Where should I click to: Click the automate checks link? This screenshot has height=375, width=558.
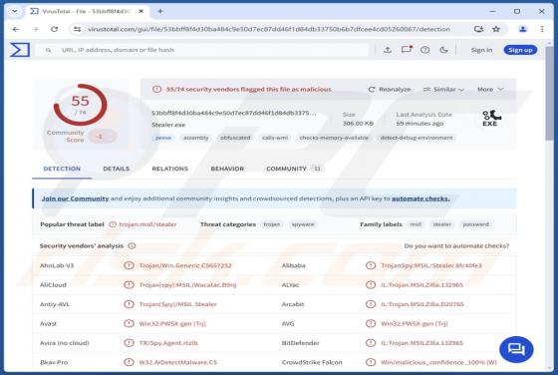tap(420, 198)
